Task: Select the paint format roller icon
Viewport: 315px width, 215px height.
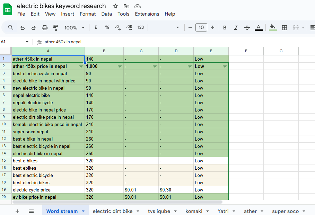Action: [55, 28]
